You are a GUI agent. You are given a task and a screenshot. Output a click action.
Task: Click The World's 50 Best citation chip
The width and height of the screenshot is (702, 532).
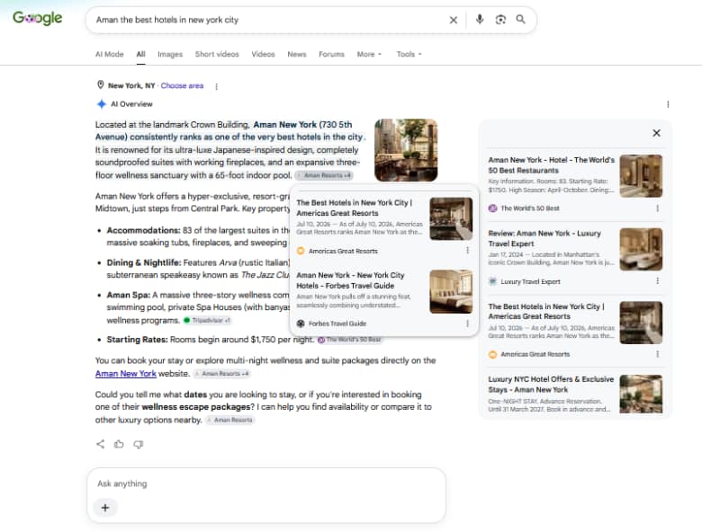(x=350, y=340)
